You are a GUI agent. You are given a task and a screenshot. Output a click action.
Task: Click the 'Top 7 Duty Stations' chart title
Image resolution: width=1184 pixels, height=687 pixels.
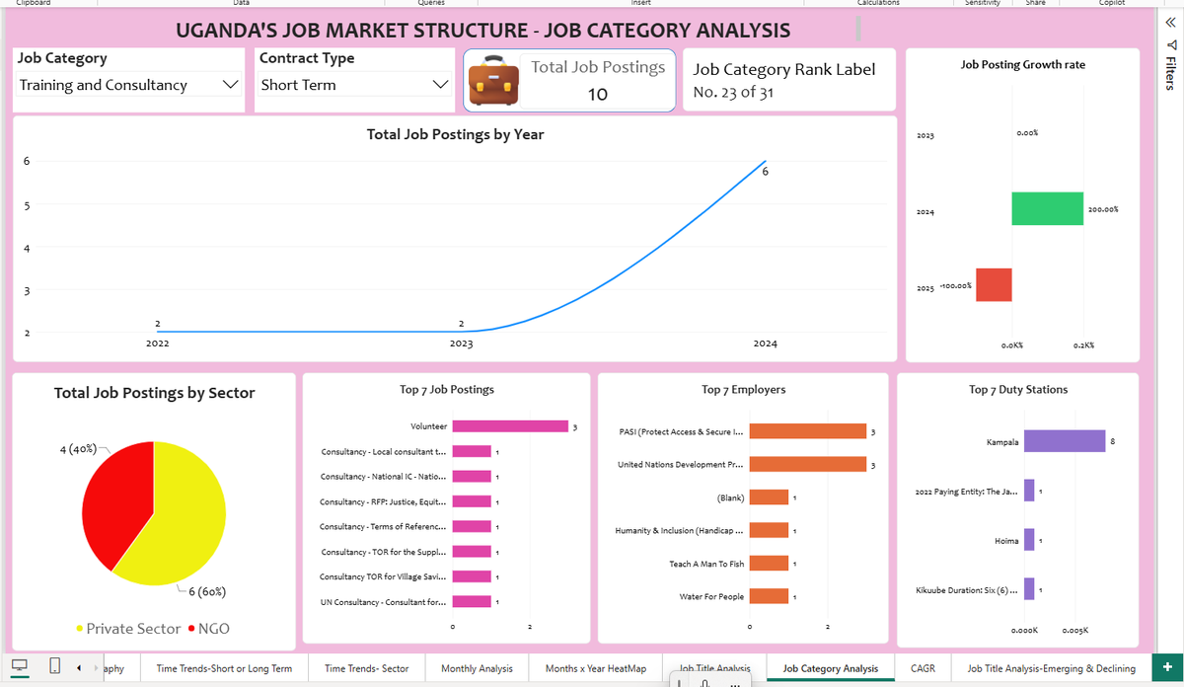click(x=1018, y=390)
